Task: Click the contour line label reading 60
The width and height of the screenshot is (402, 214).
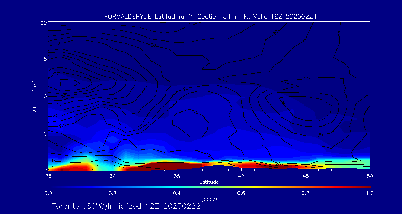Action: point(55,74)
